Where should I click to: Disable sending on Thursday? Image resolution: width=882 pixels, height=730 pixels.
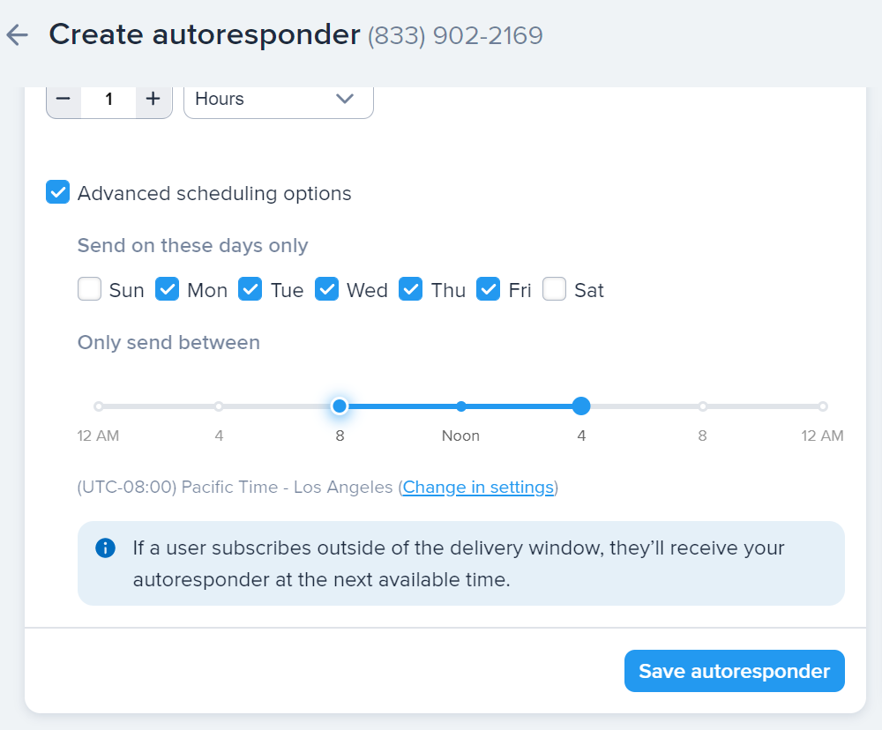(x=411, y=289)
